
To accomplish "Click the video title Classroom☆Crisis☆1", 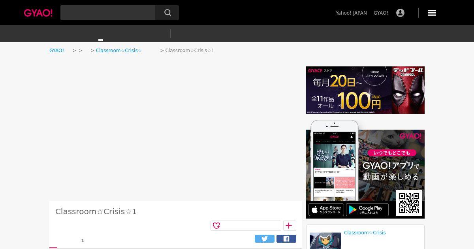I will [96, 211].
